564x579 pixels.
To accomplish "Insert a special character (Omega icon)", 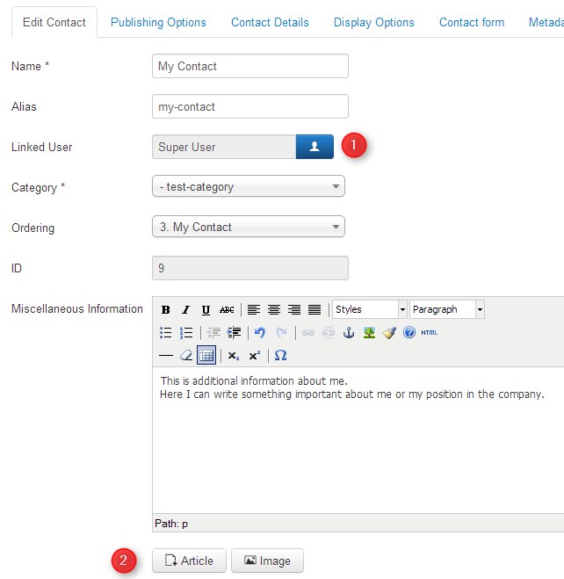I will (280, 356).
